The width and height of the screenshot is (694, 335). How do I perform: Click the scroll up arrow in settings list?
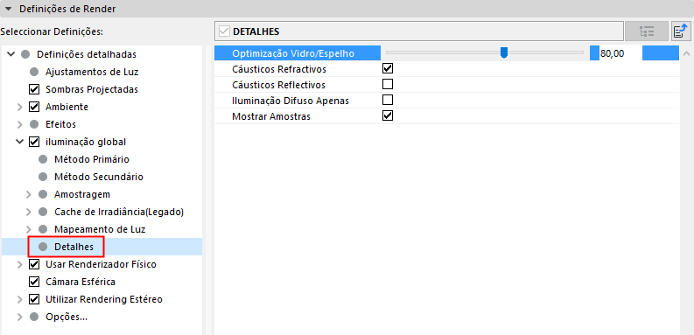click(686, 54)
